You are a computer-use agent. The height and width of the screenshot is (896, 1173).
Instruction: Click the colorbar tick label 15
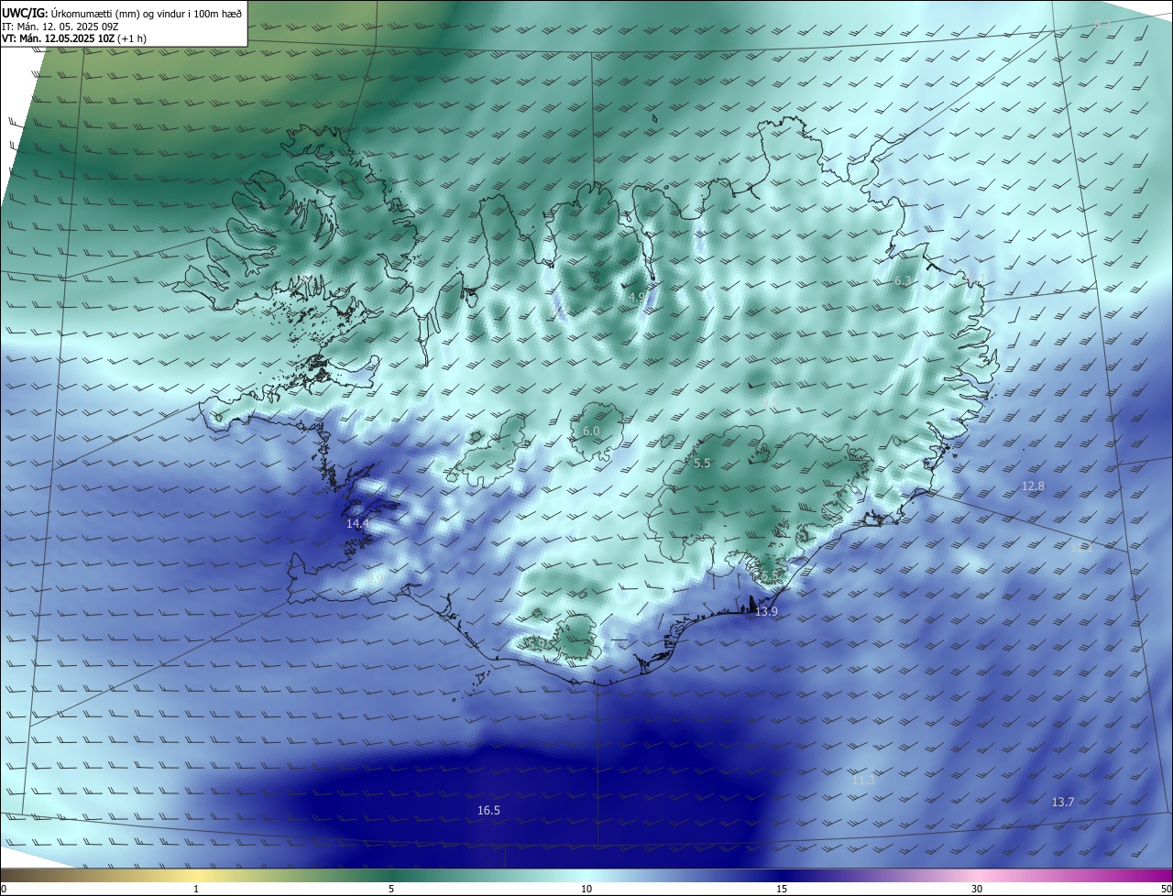[782, 890]
